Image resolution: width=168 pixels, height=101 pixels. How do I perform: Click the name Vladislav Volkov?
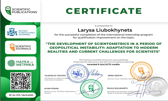(x=55, y=75)
